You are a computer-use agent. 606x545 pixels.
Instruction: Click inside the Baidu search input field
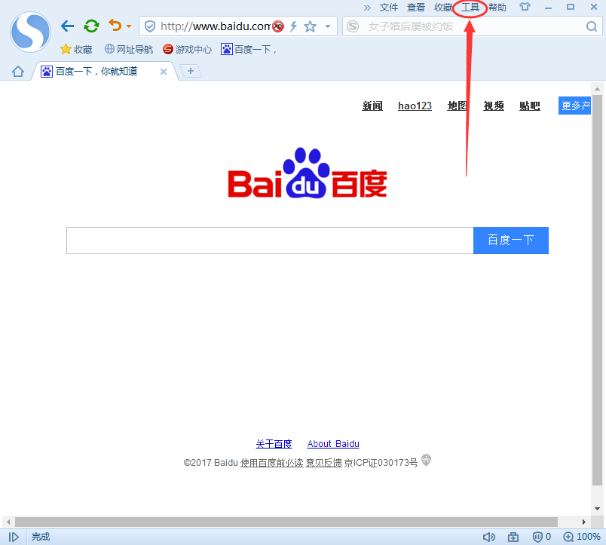pos(264,240)
